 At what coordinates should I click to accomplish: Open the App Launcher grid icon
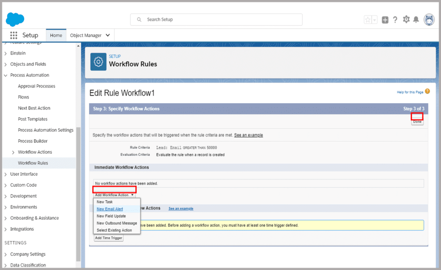pyautogui.click(x=14, y=35)
